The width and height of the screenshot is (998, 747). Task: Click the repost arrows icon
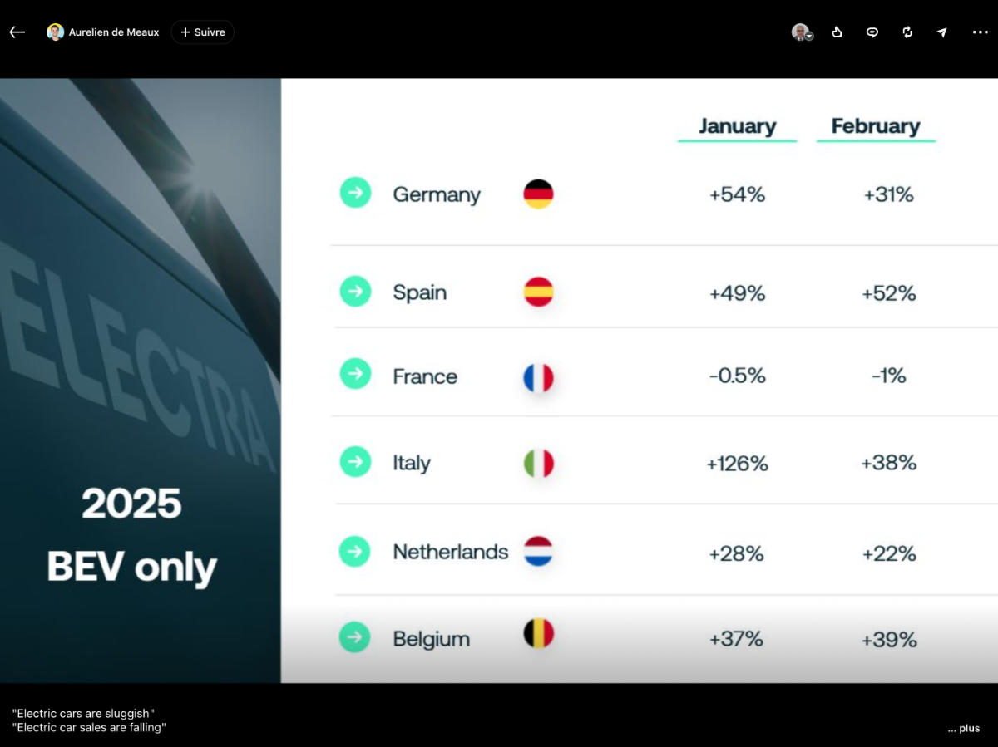click(907, 32)
